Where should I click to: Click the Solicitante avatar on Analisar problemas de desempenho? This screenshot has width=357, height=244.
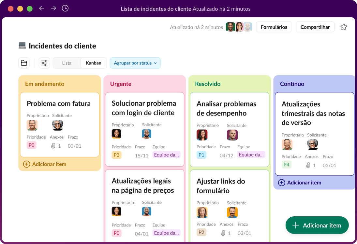[232, 135]
